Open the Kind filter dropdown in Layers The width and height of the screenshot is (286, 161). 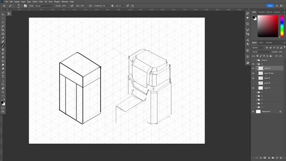point(258,48)
